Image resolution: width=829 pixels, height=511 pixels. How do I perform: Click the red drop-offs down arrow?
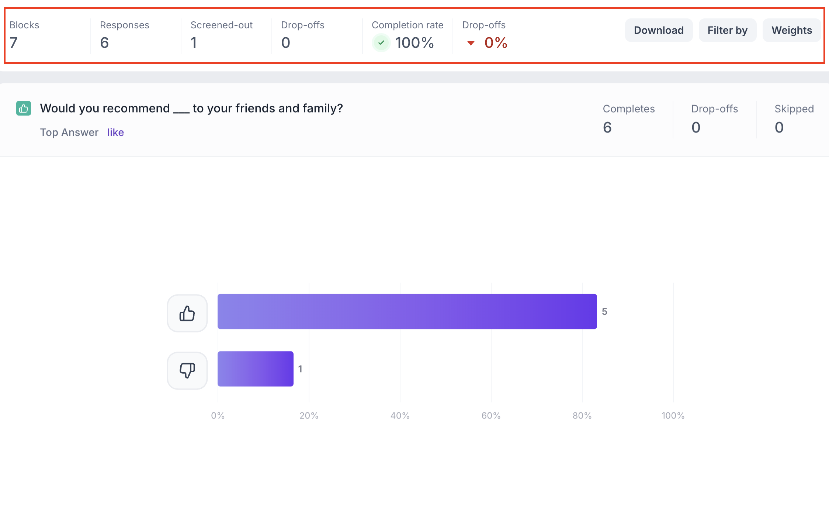click(x=471, y=43)
